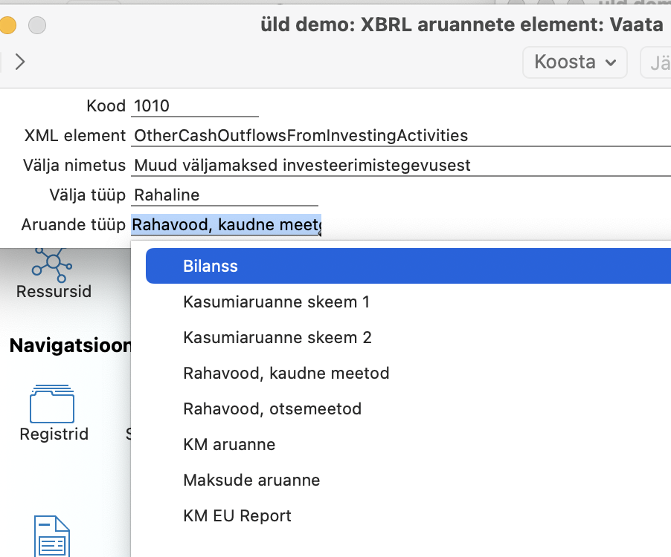
Task: Minimize window with the yellow button
Action: tap(7, 26)
